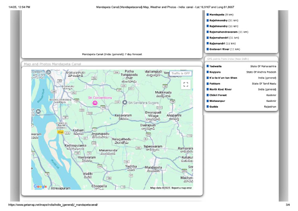This screenshot has width=298, height=211.
Task: Open the Rajahmondry nearby place link
Action: [x=219, y=20]
